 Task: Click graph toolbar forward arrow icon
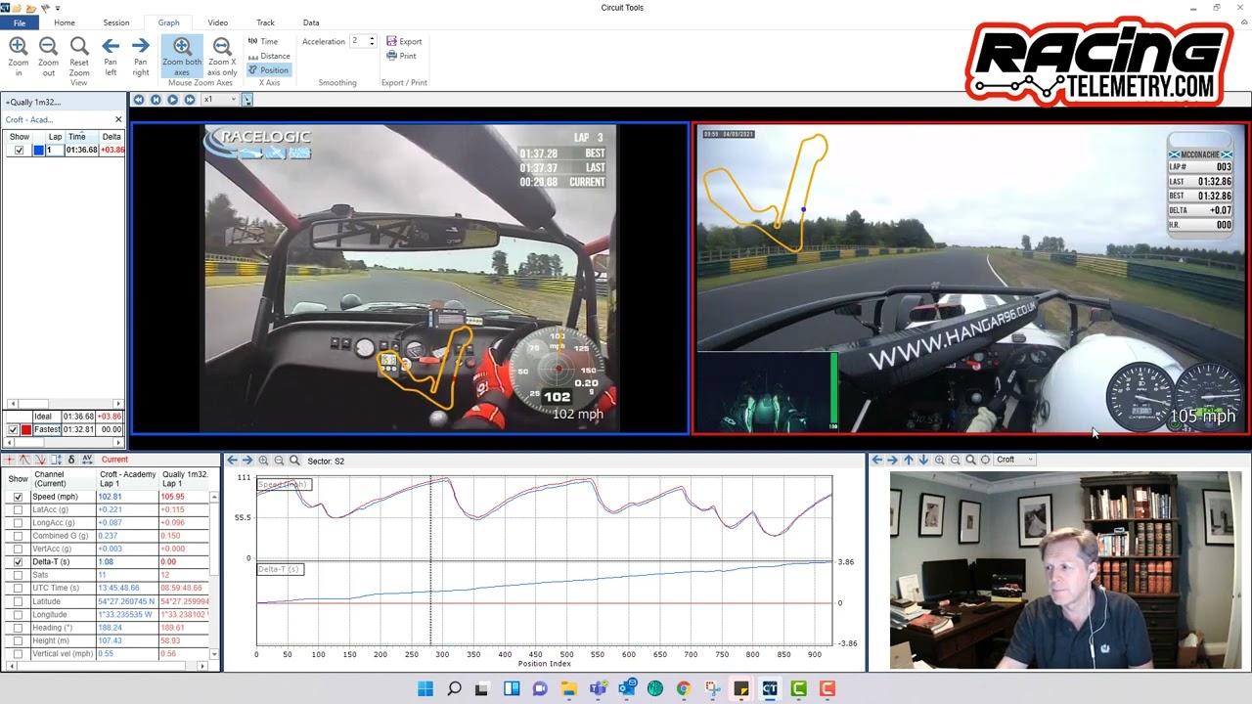coord(247,461)
